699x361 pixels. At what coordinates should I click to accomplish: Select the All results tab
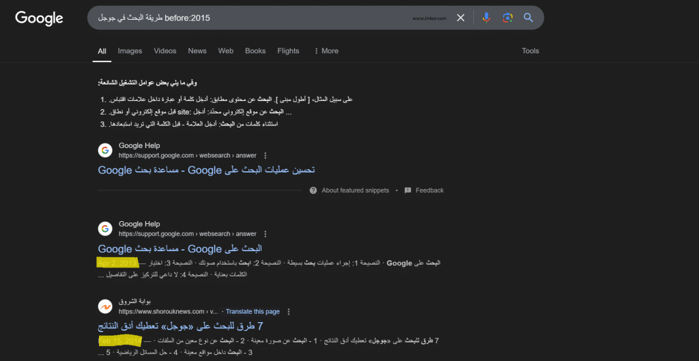click(102, 50)
